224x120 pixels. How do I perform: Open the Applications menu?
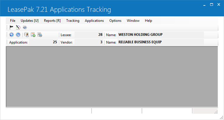[x=94, y=21]
